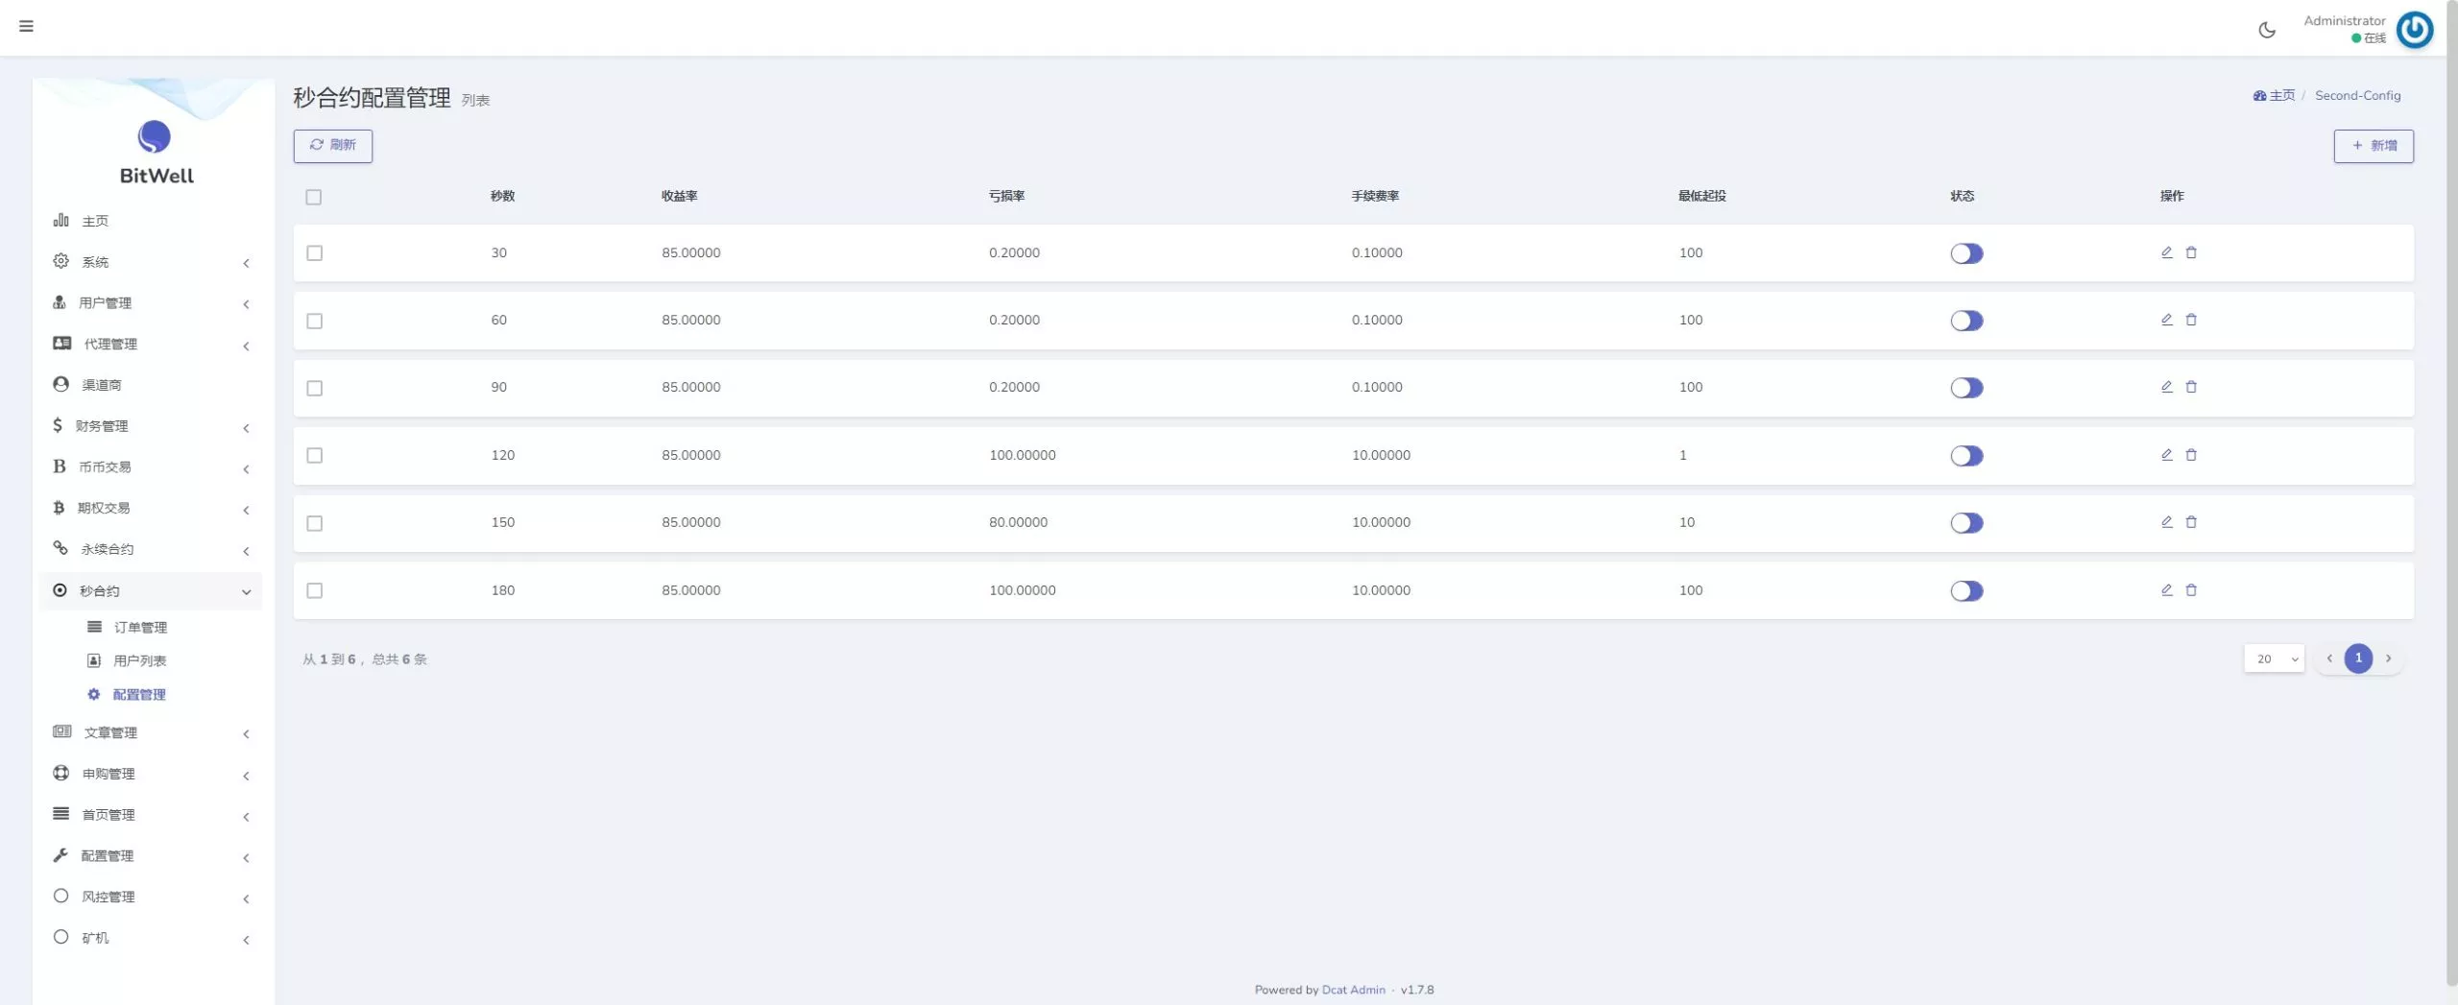This screenshot has height=1005, width=2458.
Task: Toggle the status switch for the 30-second row
Action: [x=1965, y=253]
